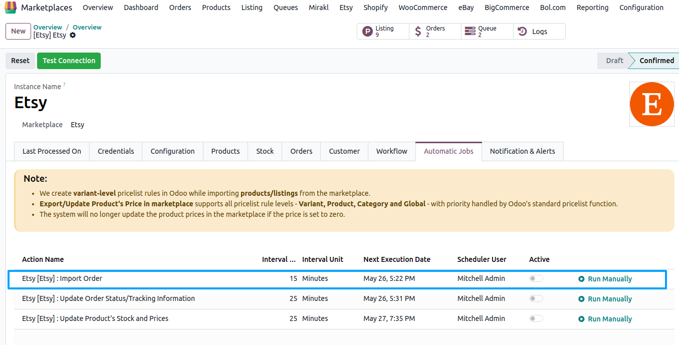Enable Update Product's Stock and Prices toggle

536,318
